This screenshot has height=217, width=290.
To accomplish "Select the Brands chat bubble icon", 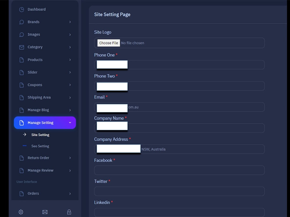I will pos(21,22).
